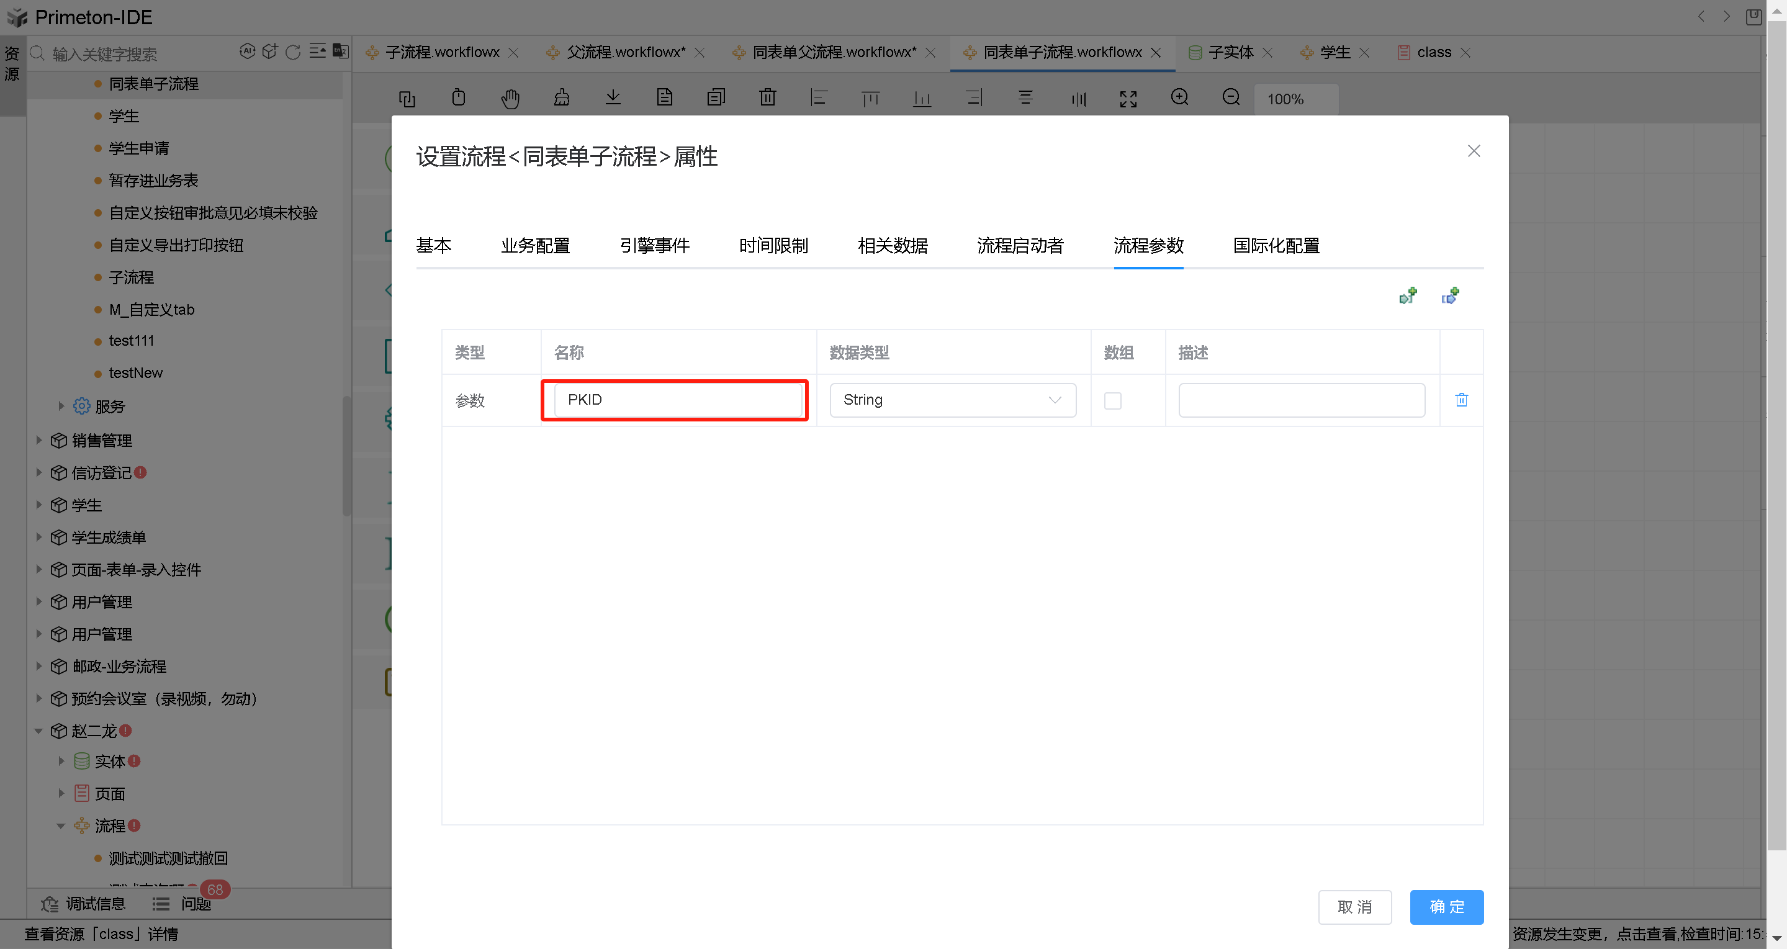Click the empty description input field
This screenshot has width=1787, height=949.
click(x=1301, y=400)
